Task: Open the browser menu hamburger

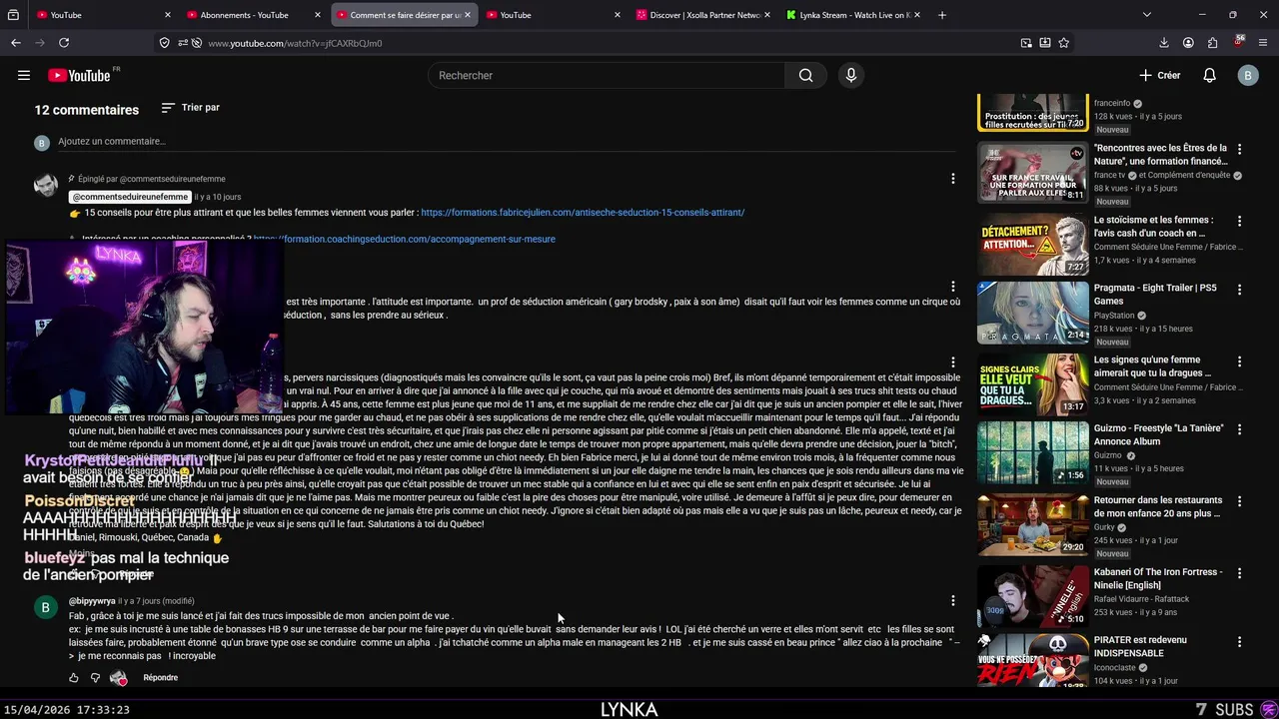Action: (1263, 43)
